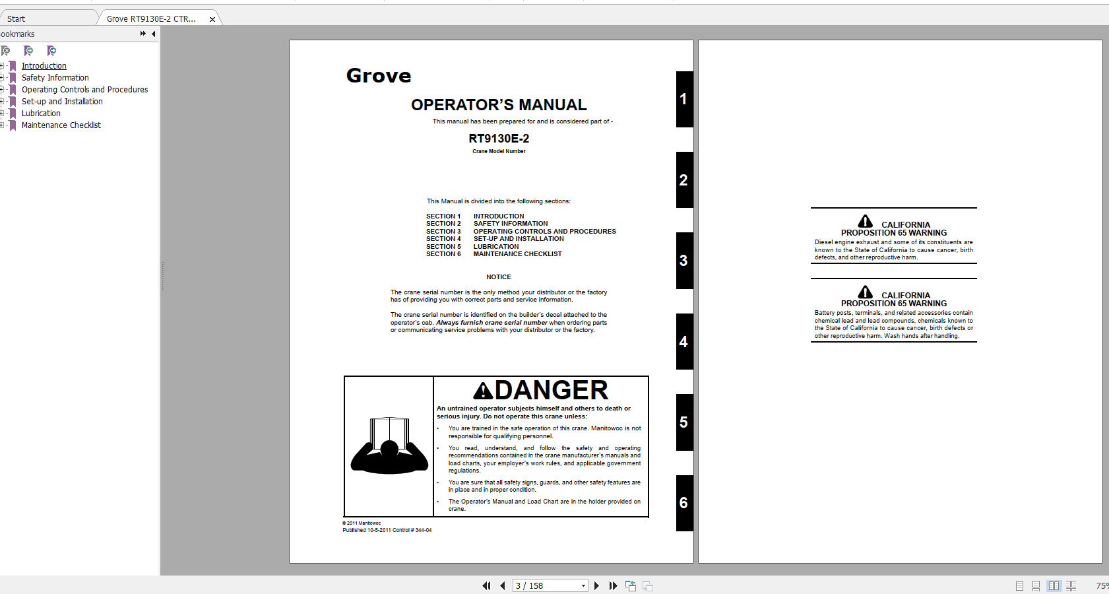1109x594 pixels.
Task: Expand the Introduction bookmark node
Action: [2, 66]
